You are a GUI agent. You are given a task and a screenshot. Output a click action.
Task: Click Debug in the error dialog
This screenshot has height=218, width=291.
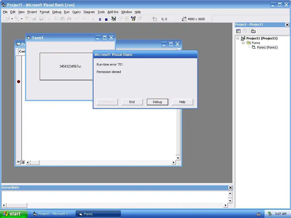click(x=157, y=102)
